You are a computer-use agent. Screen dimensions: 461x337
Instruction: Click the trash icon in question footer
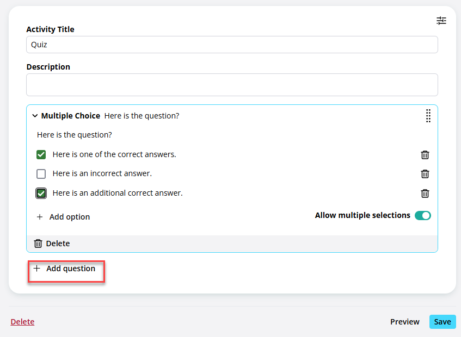pos(38,244)
